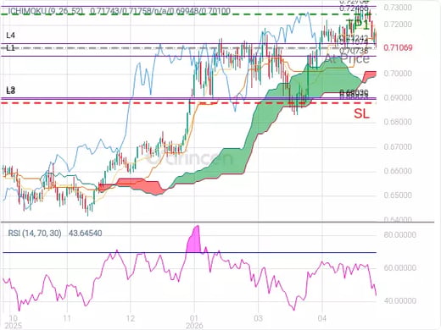Click the 0.66000 price axis value
The height and width of the screenshot is (330, 441).
point(398,171)
